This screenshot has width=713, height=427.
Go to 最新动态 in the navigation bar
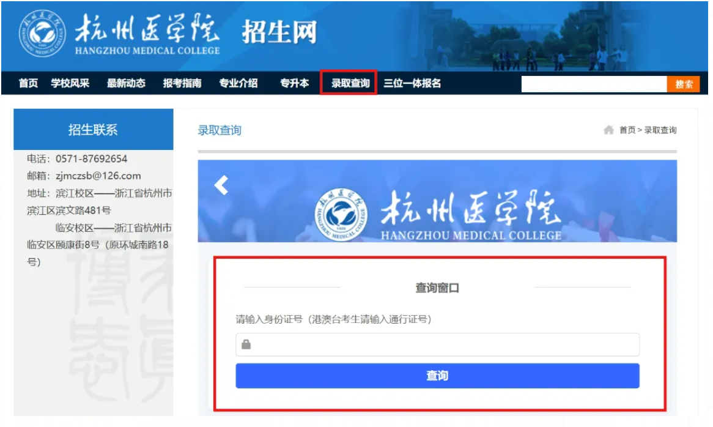(x=126, y=83)
